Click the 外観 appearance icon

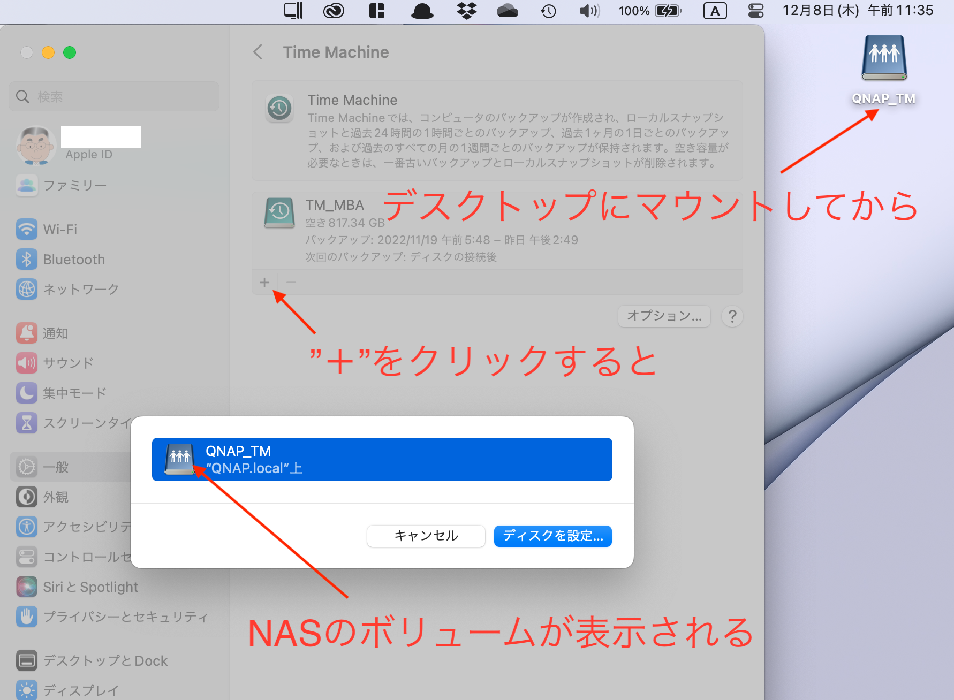(27, 497)
